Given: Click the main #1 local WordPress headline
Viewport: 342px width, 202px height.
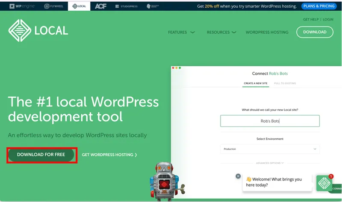Looking at the screenshot, I should (83, 109).
